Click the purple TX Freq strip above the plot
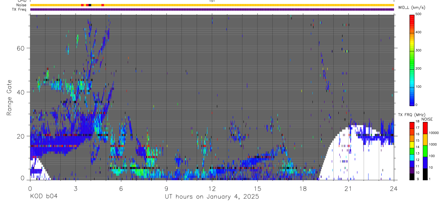The height and width of the screenshot is (204, 443). click(212, 9)
